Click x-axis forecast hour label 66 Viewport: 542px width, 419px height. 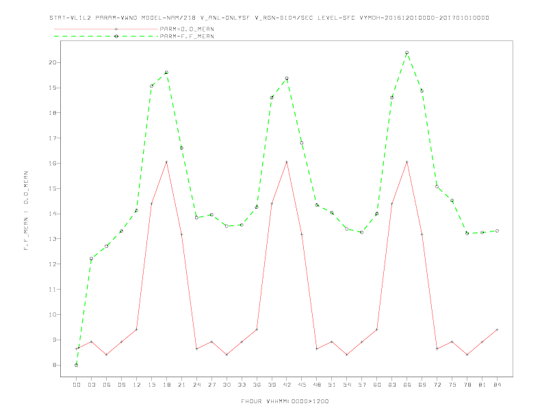(x=407, y=385)
